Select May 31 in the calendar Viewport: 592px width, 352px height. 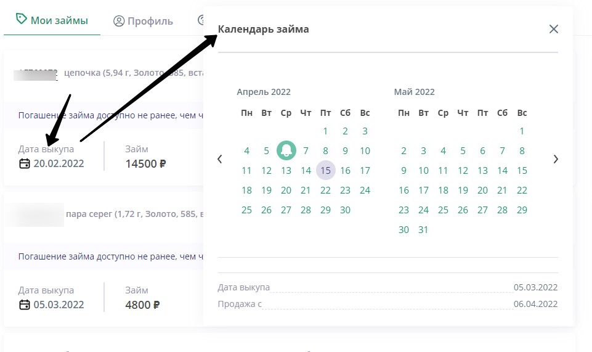423,230
